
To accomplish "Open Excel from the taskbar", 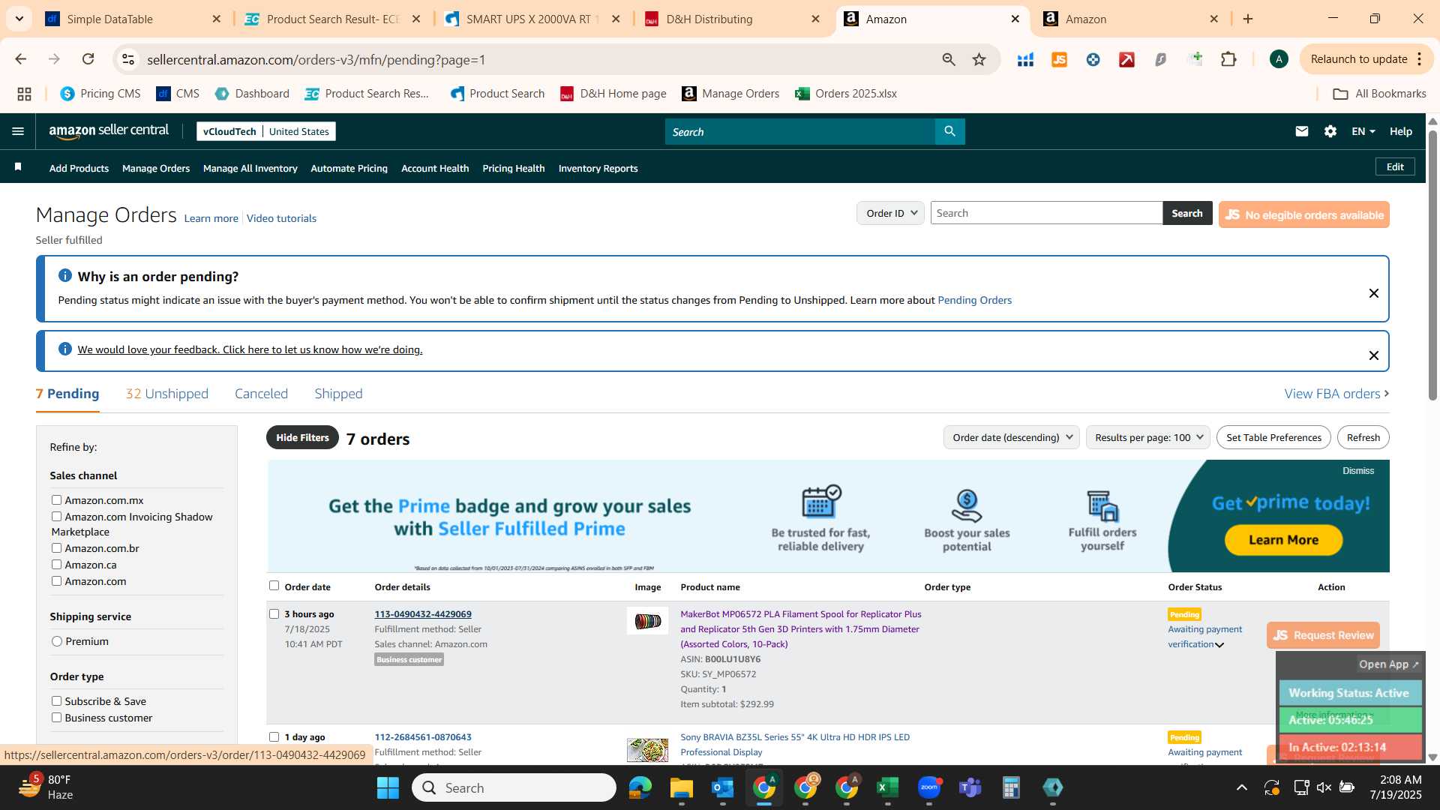I will (x=887, y=787).
